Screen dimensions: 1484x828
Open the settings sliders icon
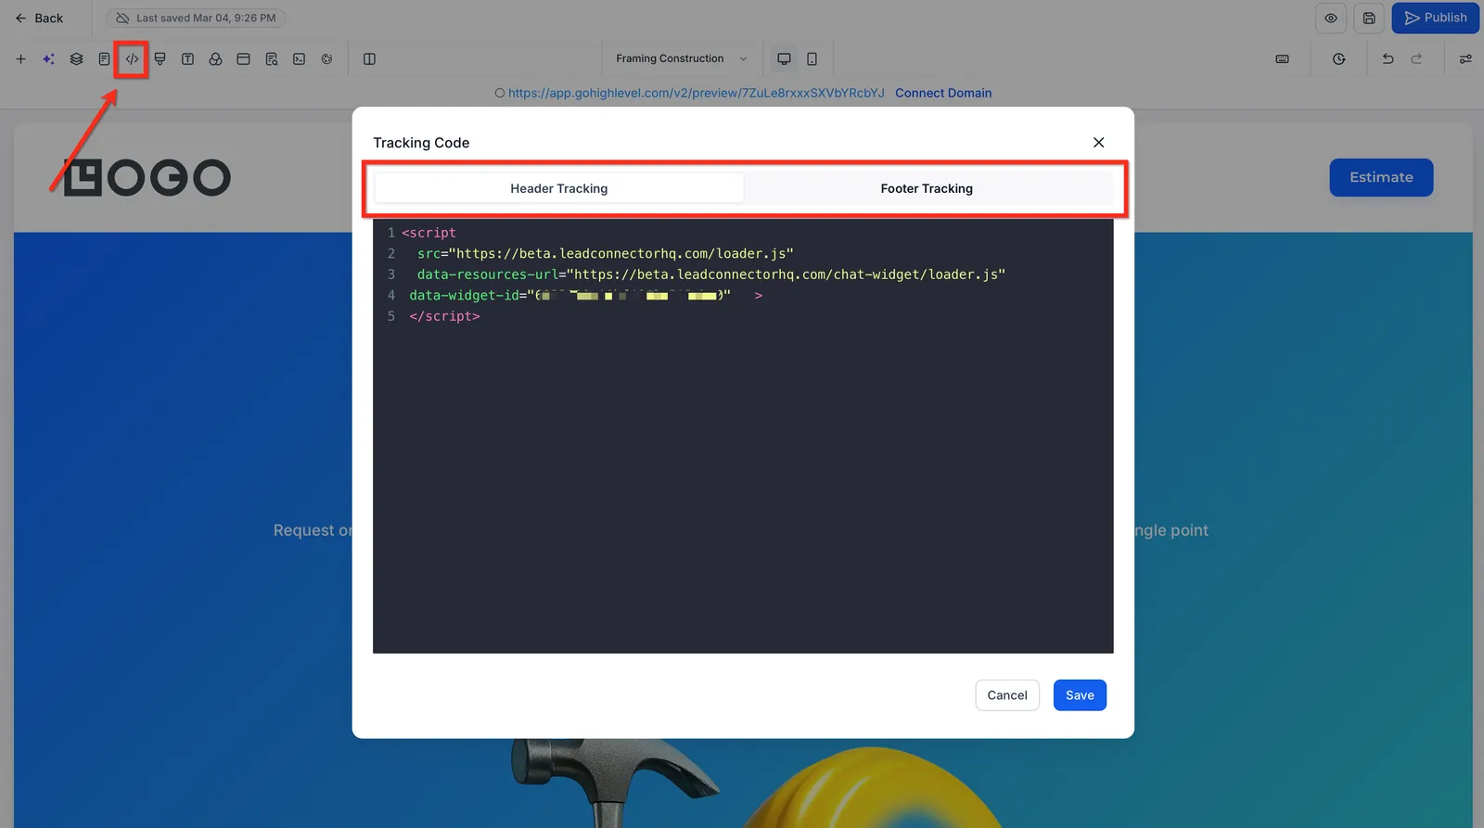(1465, 58)
